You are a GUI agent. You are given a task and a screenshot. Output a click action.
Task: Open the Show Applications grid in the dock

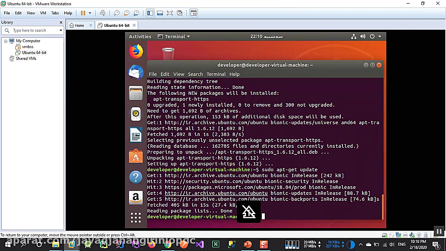click(x=136, y=217)
